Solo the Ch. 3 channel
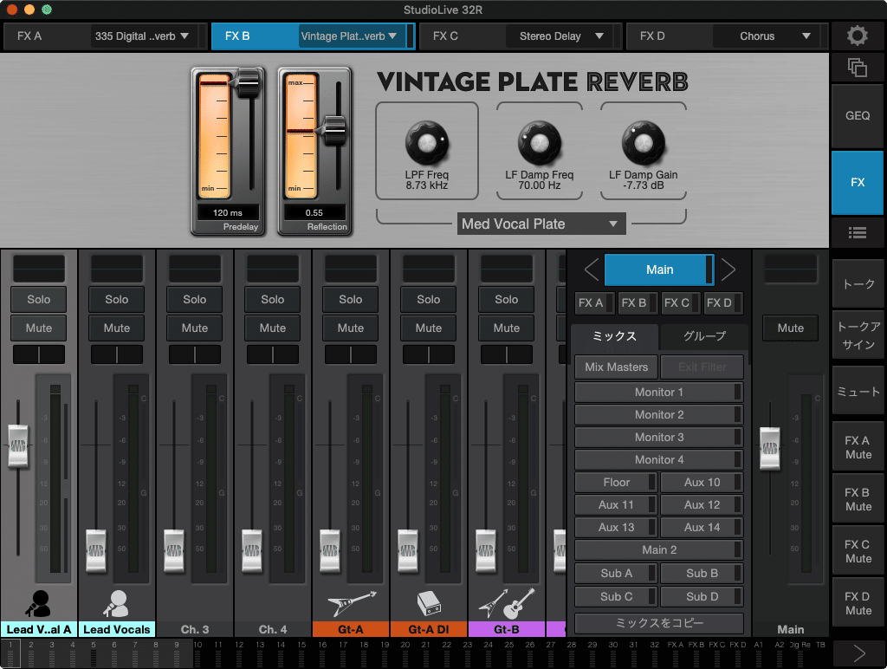887x669 pixels. click(x=195, y=300)
